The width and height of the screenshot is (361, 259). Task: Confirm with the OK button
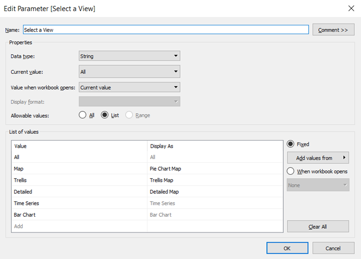point(287,248)
